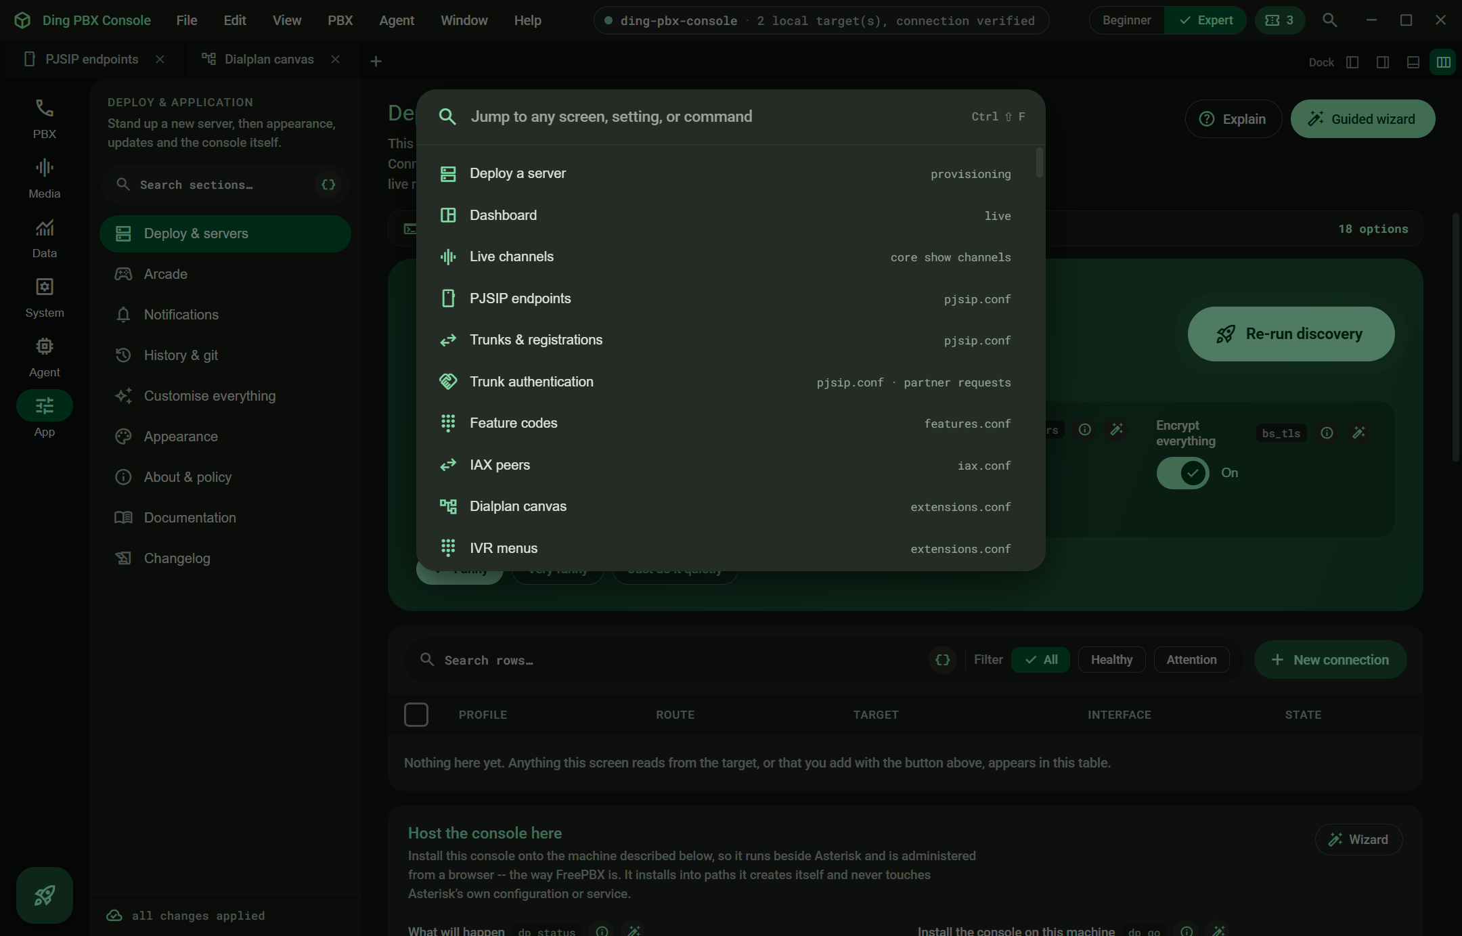
Task: Close the Dialplan canvas tab
Action: coord(335,60)
